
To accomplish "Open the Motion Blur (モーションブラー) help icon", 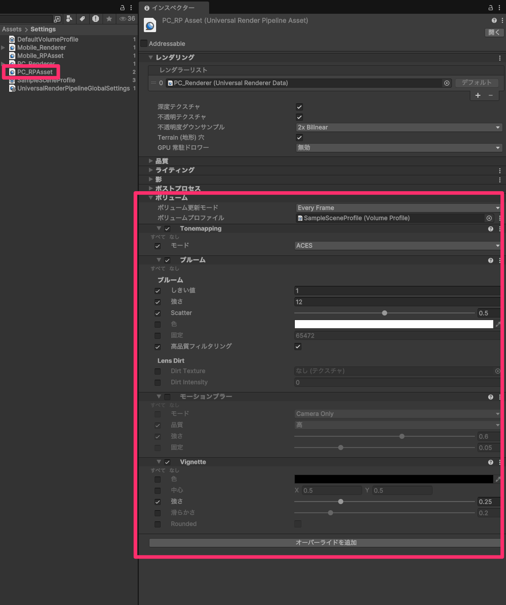I will click(491, 397).
